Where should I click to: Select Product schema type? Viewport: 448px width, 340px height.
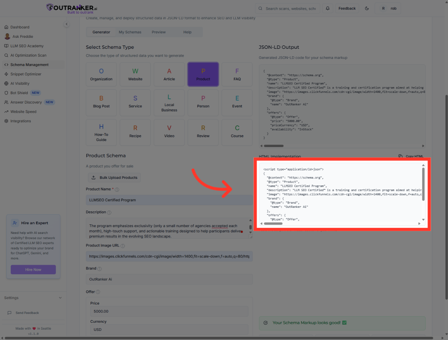pos(203,75)
